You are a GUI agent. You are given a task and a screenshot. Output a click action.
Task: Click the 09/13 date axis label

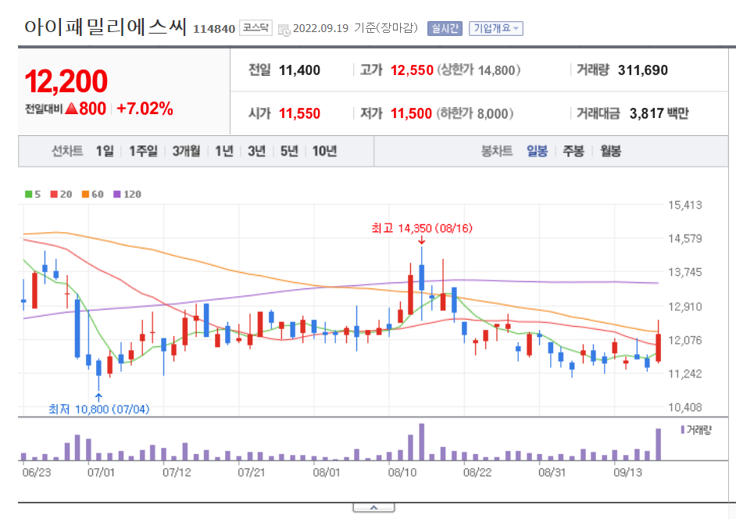click(x=627, y=473)
